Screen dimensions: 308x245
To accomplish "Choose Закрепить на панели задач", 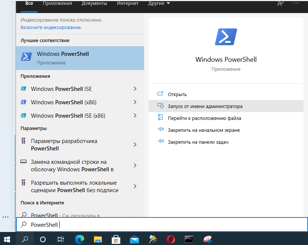I will pyautogui.click(x=226, y=142).
